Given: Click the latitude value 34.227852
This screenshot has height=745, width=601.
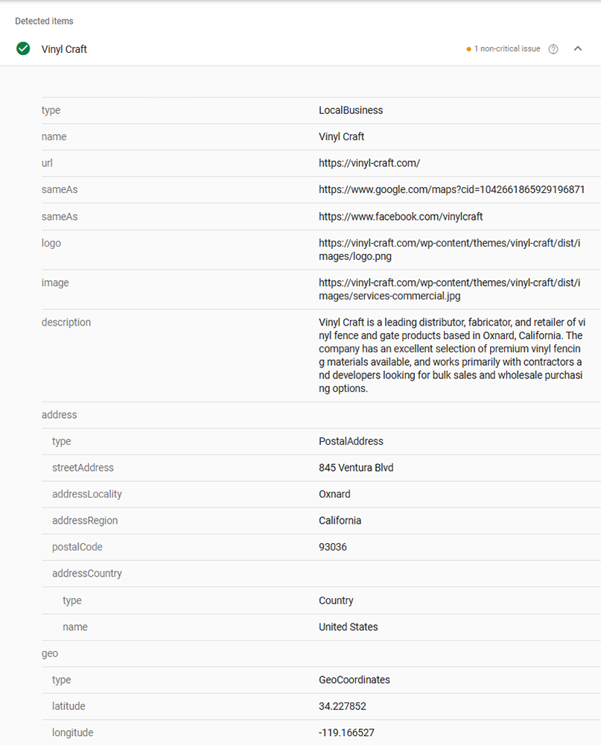Looking at the screenshot, I should coord(342,706).
